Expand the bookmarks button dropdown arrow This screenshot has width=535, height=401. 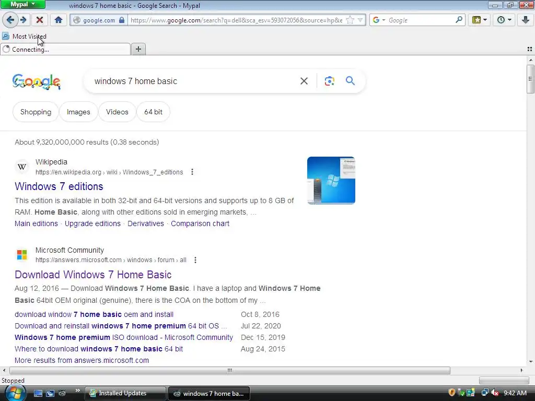(485, 20)
